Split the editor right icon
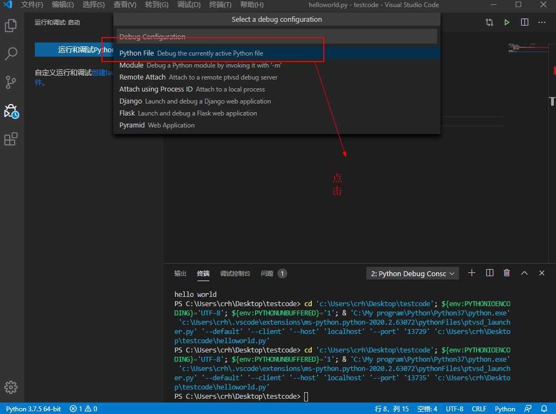556x414 pixels. (x=524, y=22)
